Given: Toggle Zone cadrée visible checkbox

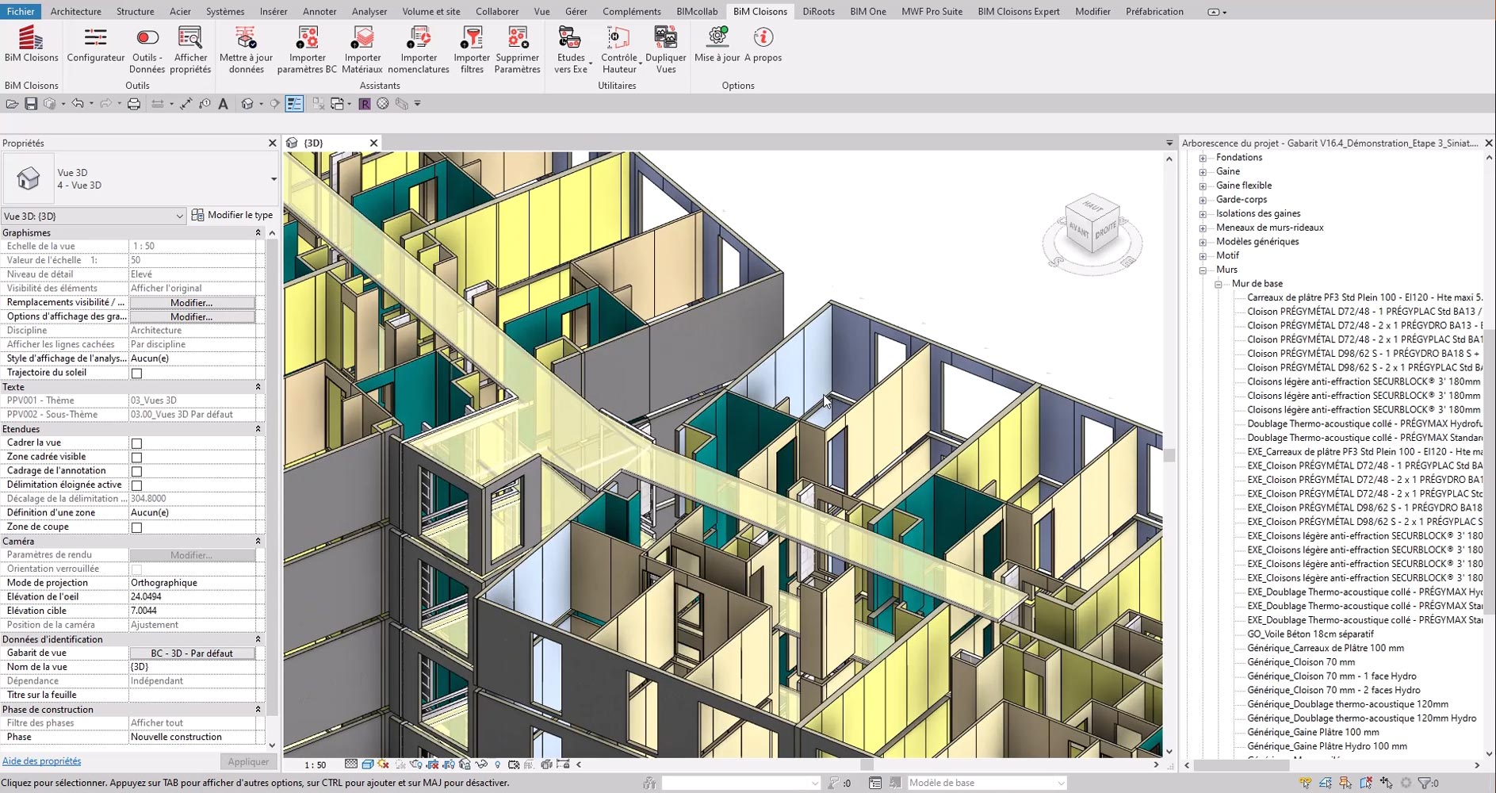Looking at the screenshot, I should (136, 458).
